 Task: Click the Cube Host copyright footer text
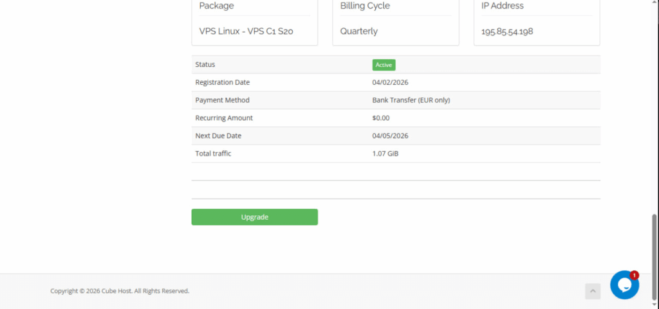click(120, 291)
